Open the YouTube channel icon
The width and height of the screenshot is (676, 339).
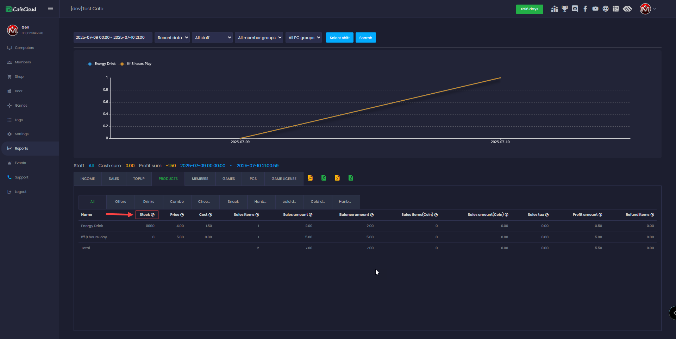click(595, 9)
